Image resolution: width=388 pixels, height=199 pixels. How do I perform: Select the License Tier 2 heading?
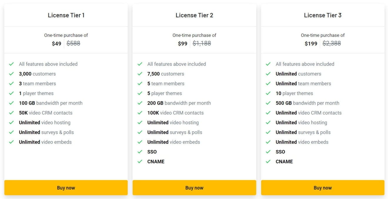[194, 15]
